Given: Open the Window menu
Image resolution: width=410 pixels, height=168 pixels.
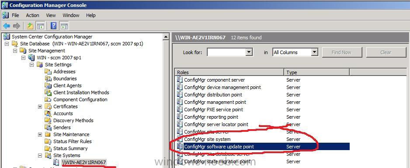Looking at the screenshot, I should [x=71, y=15].
